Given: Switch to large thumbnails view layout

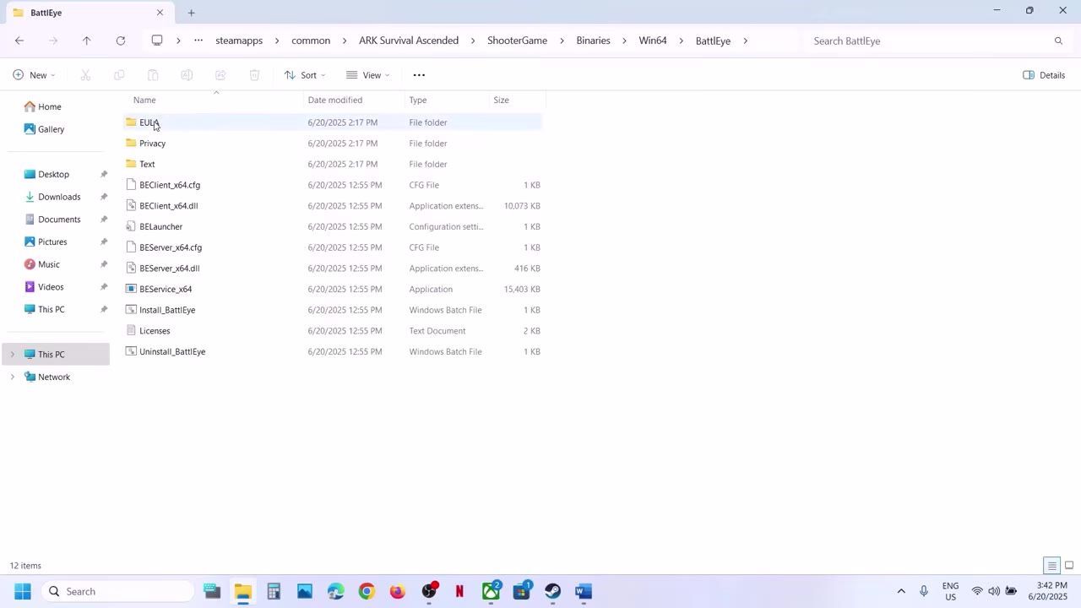Looking at the screenshot, I should click(1068, 566).
